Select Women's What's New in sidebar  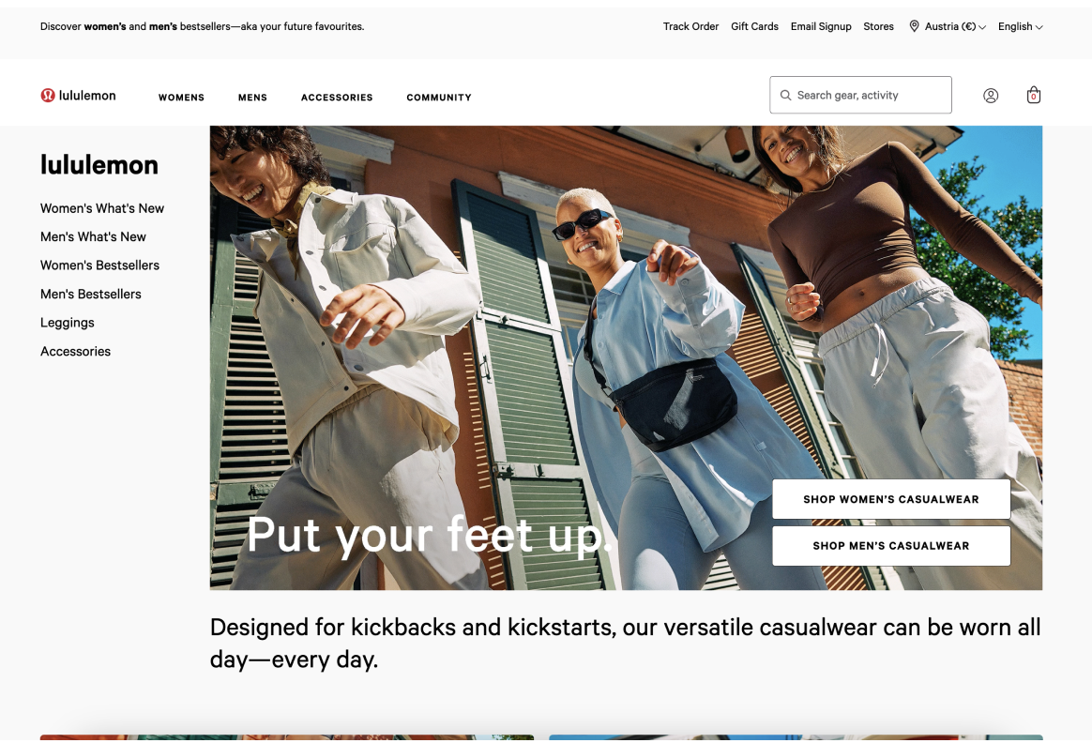coord(102,208)
